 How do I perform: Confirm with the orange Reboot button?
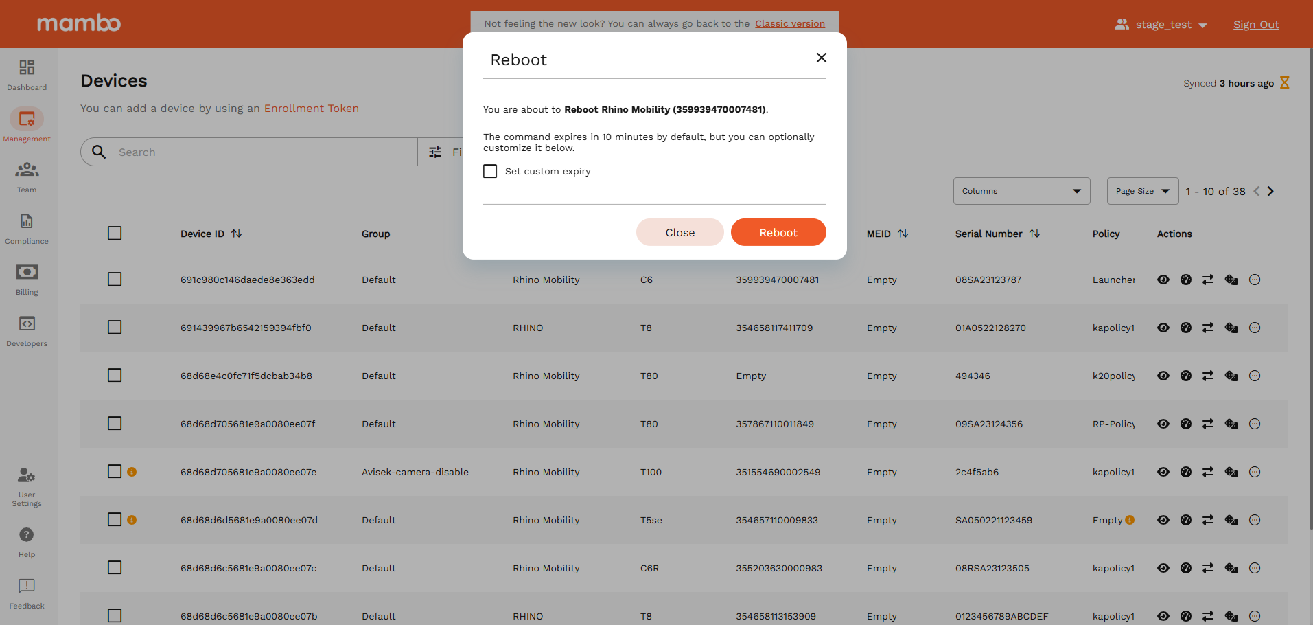click(778, 232)
